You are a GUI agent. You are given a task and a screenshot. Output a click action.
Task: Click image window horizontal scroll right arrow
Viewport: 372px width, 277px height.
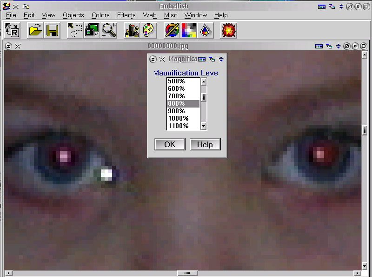357,273
